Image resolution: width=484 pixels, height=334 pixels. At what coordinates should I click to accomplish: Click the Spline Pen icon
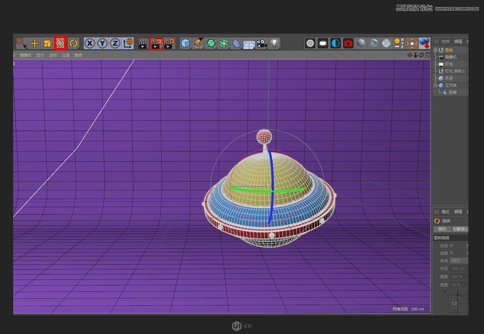(x=198, y=43)
